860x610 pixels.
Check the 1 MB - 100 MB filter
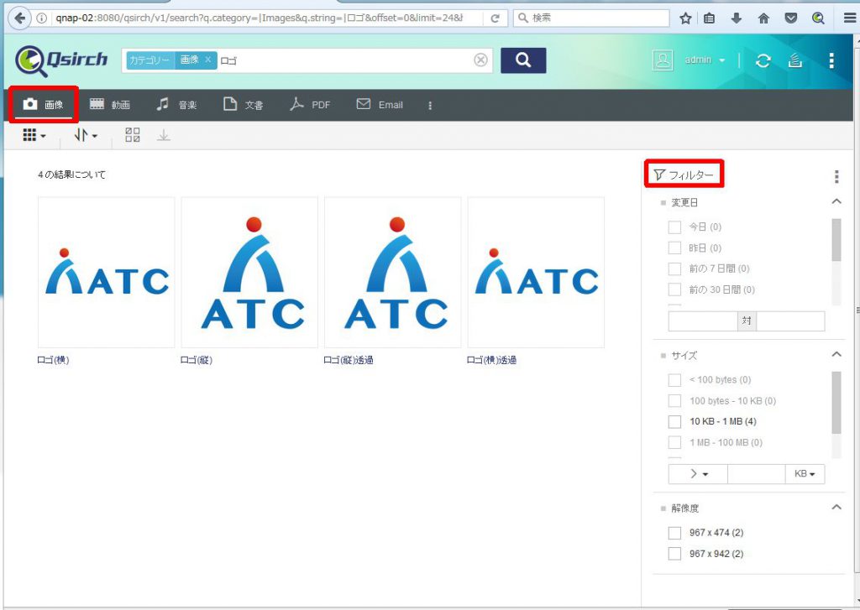coord(674,442)
